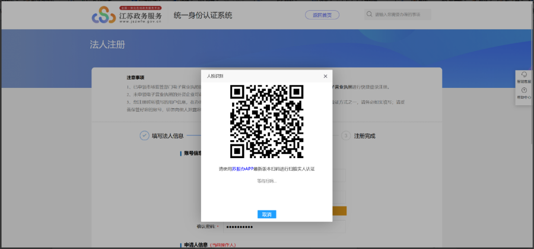Click step 3 circle for 注册完成
This screenshot has height=249, width=534.
coord(346,135)
